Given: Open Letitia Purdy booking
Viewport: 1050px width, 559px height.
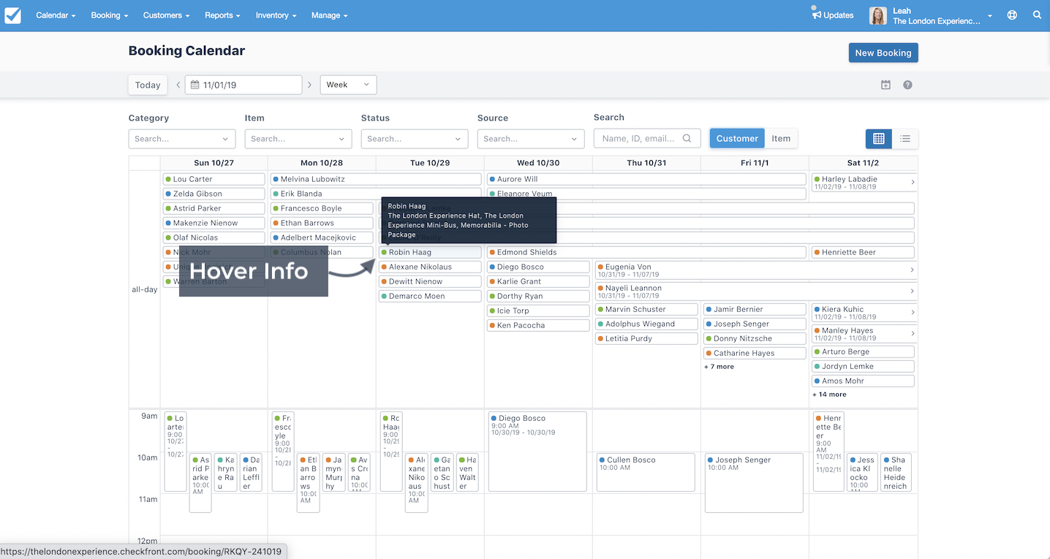Looking at the screenshot, I should pos(646,338).
